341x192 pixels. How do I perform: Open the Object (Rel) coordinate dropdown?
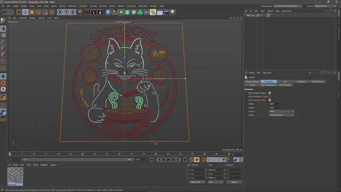[197, 182]
